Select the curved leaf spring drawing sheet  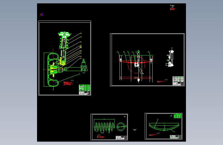tap(164, 126)
